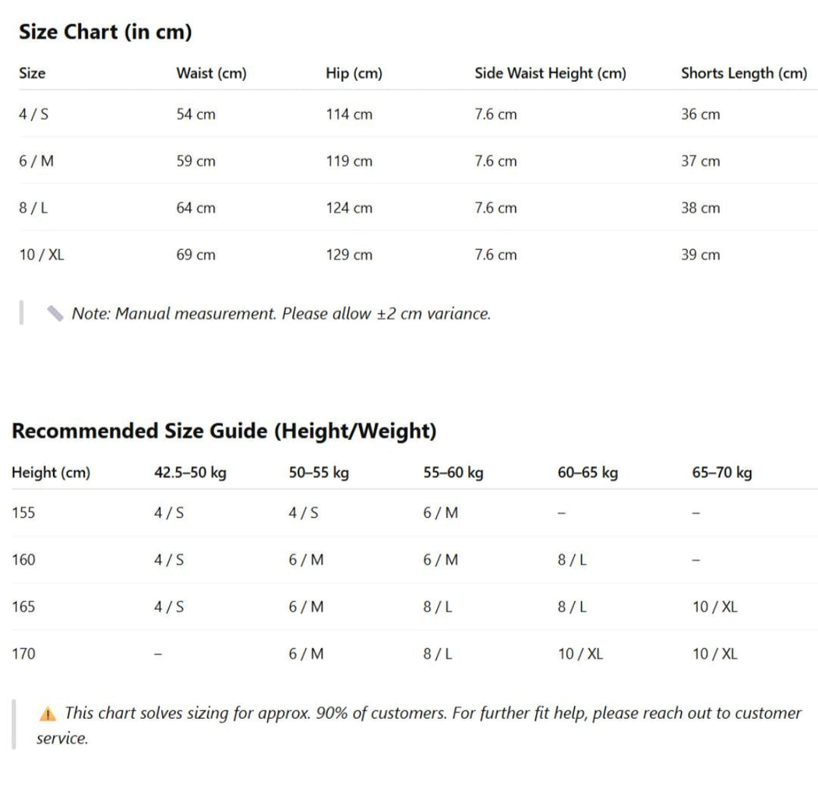This screenshot has height=796, width=818.
Task: Click 10 / XL in the 60–65 kg column
Action: coord(580,653)
